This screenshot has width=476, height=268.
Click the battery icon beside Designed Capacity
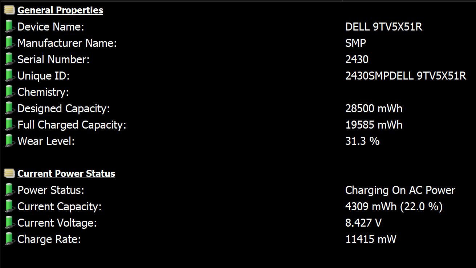tap(9, 108)
